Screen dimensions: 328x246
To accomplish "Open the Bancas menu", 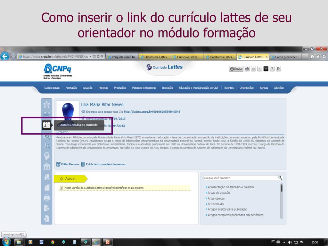I will (x=264, y=88).
